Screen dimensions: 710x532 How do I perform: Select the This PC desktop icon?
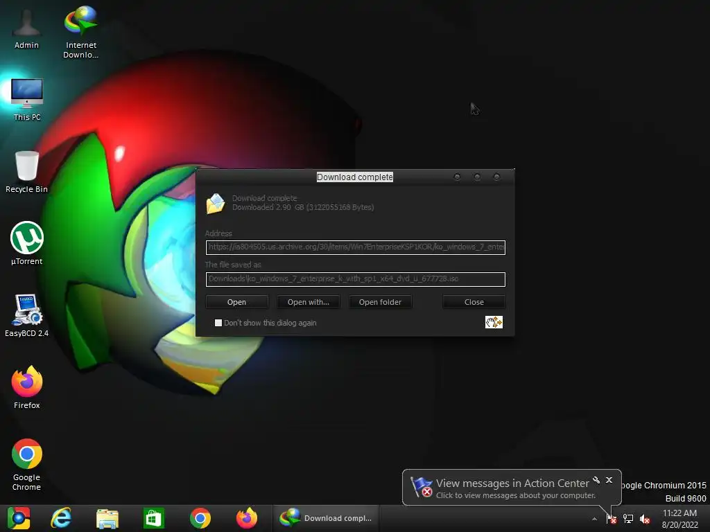click(x=27, y=99)
